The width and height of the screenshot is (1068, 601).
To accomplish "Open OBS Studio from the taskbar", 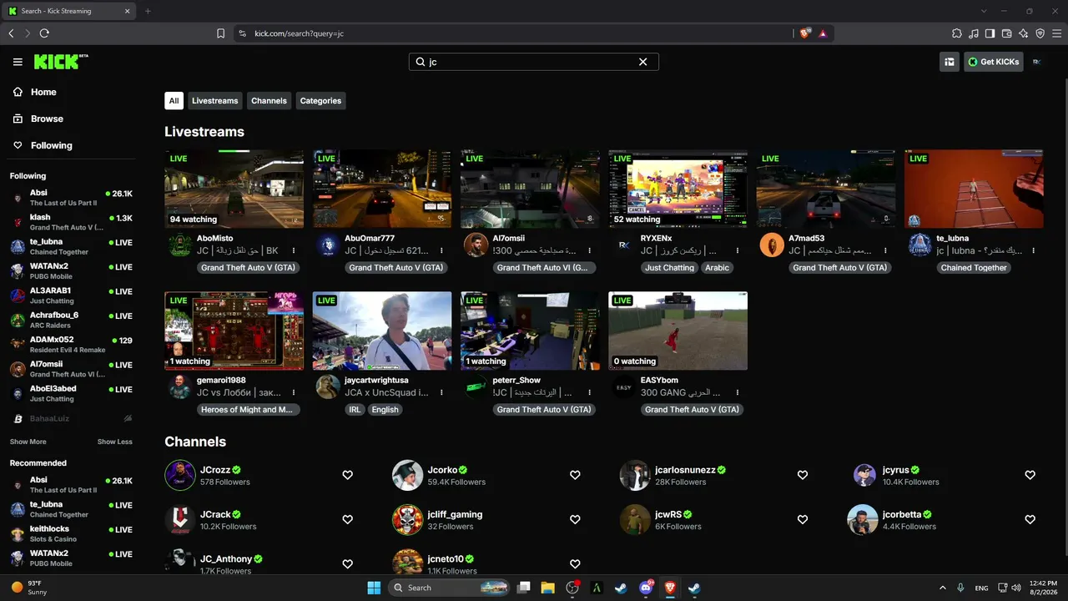I will tap(572, 588).
